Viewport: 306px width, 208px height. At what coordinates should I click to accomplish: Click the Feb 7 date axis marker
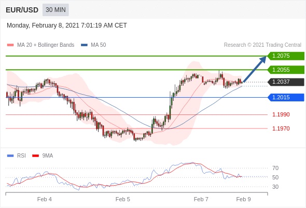201,199
